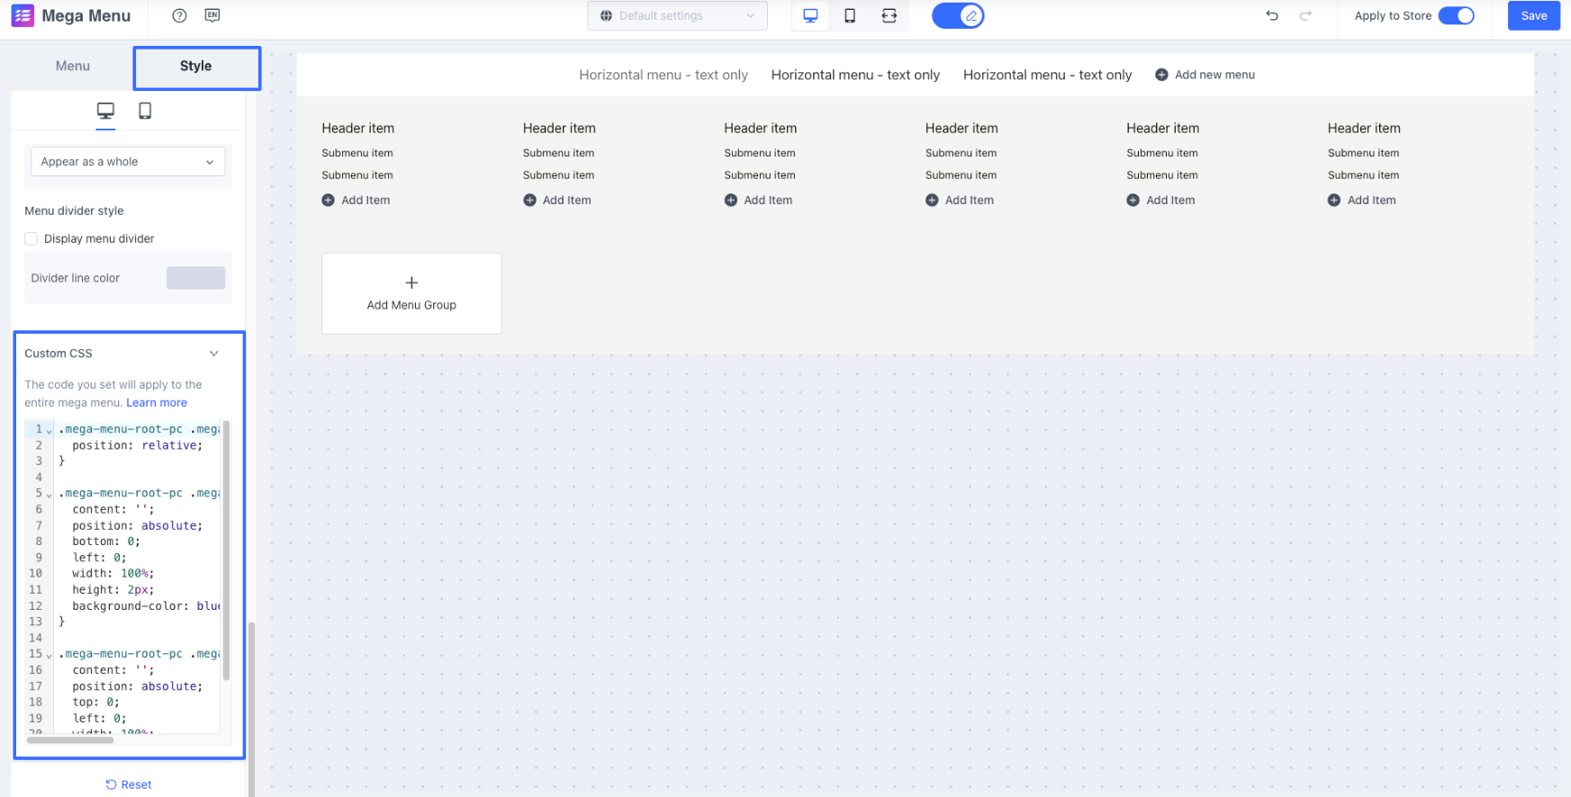1571x797 pixels.
Task: Click Add Item in fifth header column
Action: (x=1160, y=200)
